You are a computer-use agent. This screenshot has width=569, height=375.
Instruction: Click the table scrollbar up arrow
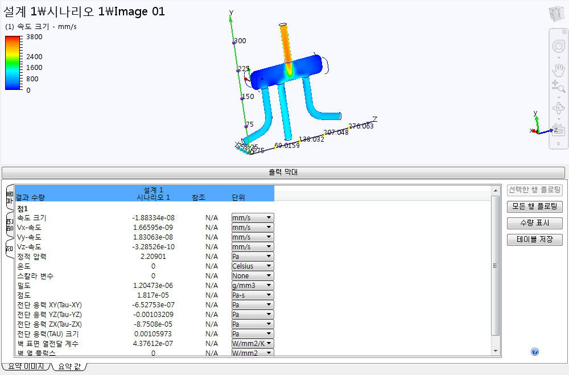pyautogui.click(x=496, y=190)
